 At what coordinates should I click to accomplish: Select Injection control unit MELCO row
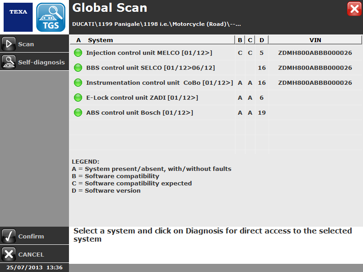pos(216,53)
